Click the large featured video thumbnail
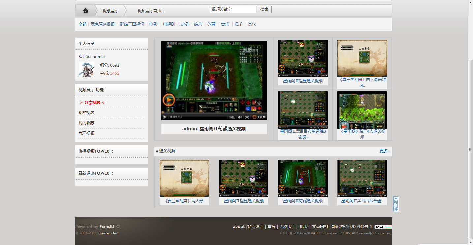Image resolution: width=473 pixels, height=245 pixels. tap(214, 81)
